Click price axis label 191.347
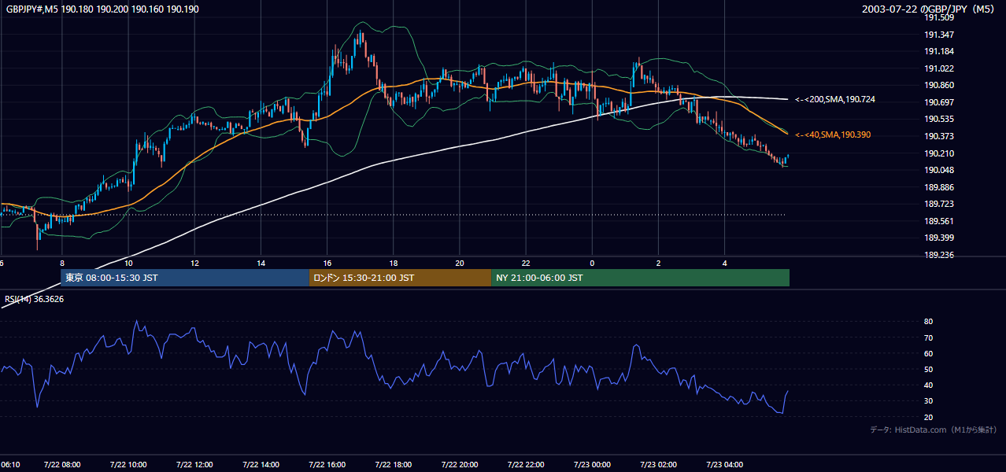Screen dimensions: 1006x472 click(x=940, y=35)
